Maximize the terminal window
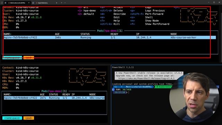The image size is (222, 125). tap(214, 2)
